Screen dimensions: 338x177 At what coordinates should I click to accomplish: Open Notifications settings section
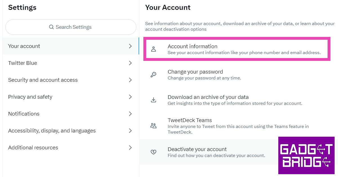pyautogui.click(x=24, y=114)
